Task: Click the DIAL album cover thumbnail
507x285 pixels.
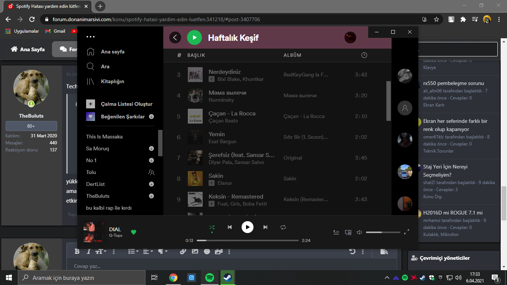Action: point(94,232)
